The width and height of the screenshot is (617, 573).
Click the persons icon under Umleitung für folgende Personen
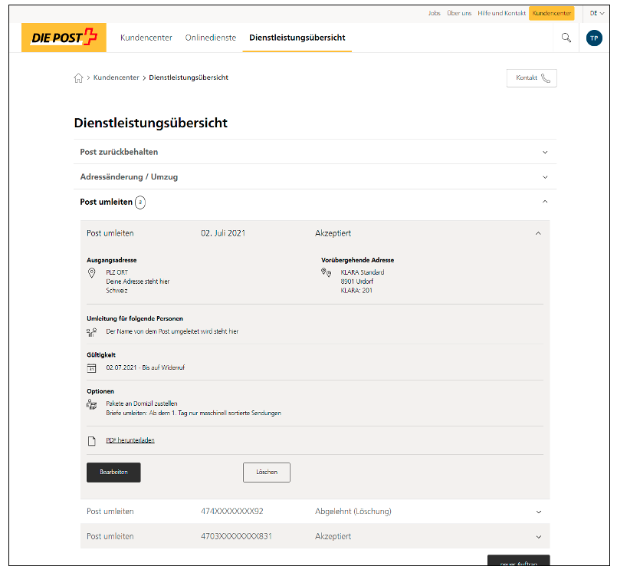92,331
